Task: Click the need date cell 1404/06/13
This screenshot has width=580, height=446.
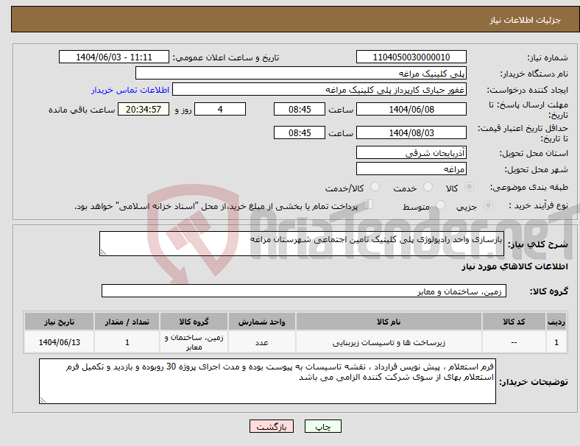Action: [59, 342]
